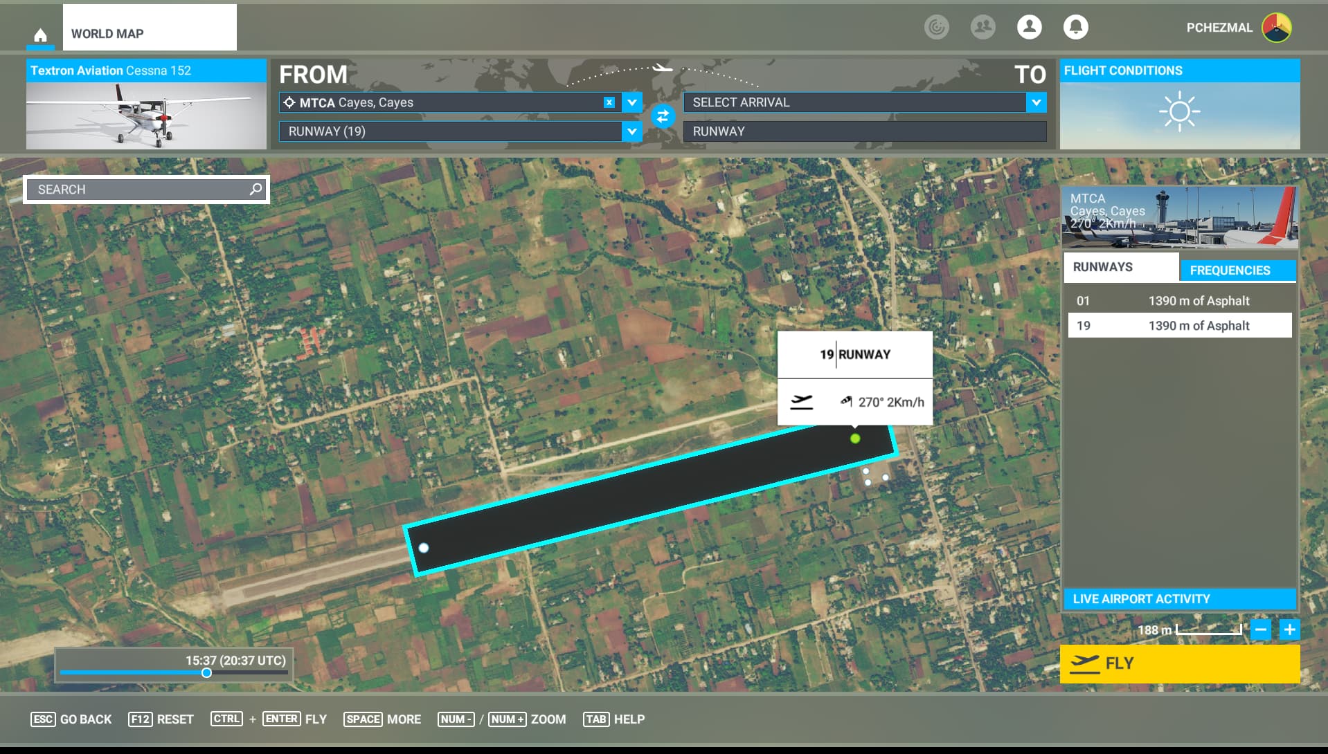Expand the departure airport dropdown
This screenshot has width=1328, height=754.
631,102
